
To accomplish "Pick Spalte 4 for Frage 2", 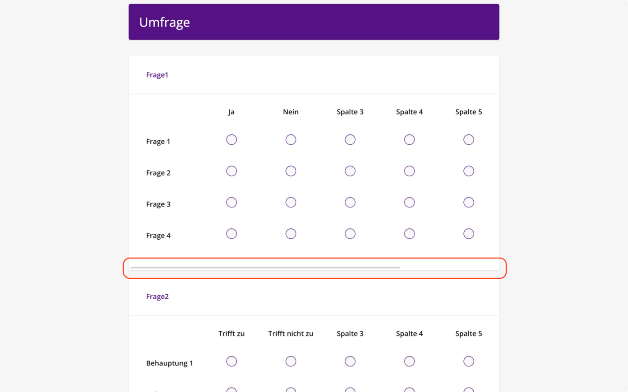I will point(409,171).
